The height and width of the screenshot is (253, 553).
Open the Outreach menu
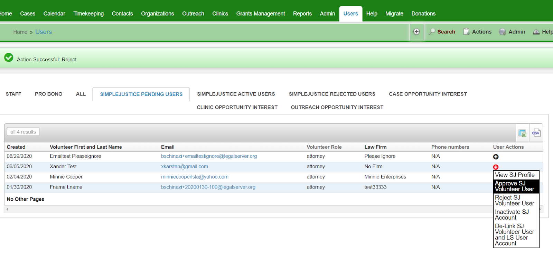coord(193,13)
